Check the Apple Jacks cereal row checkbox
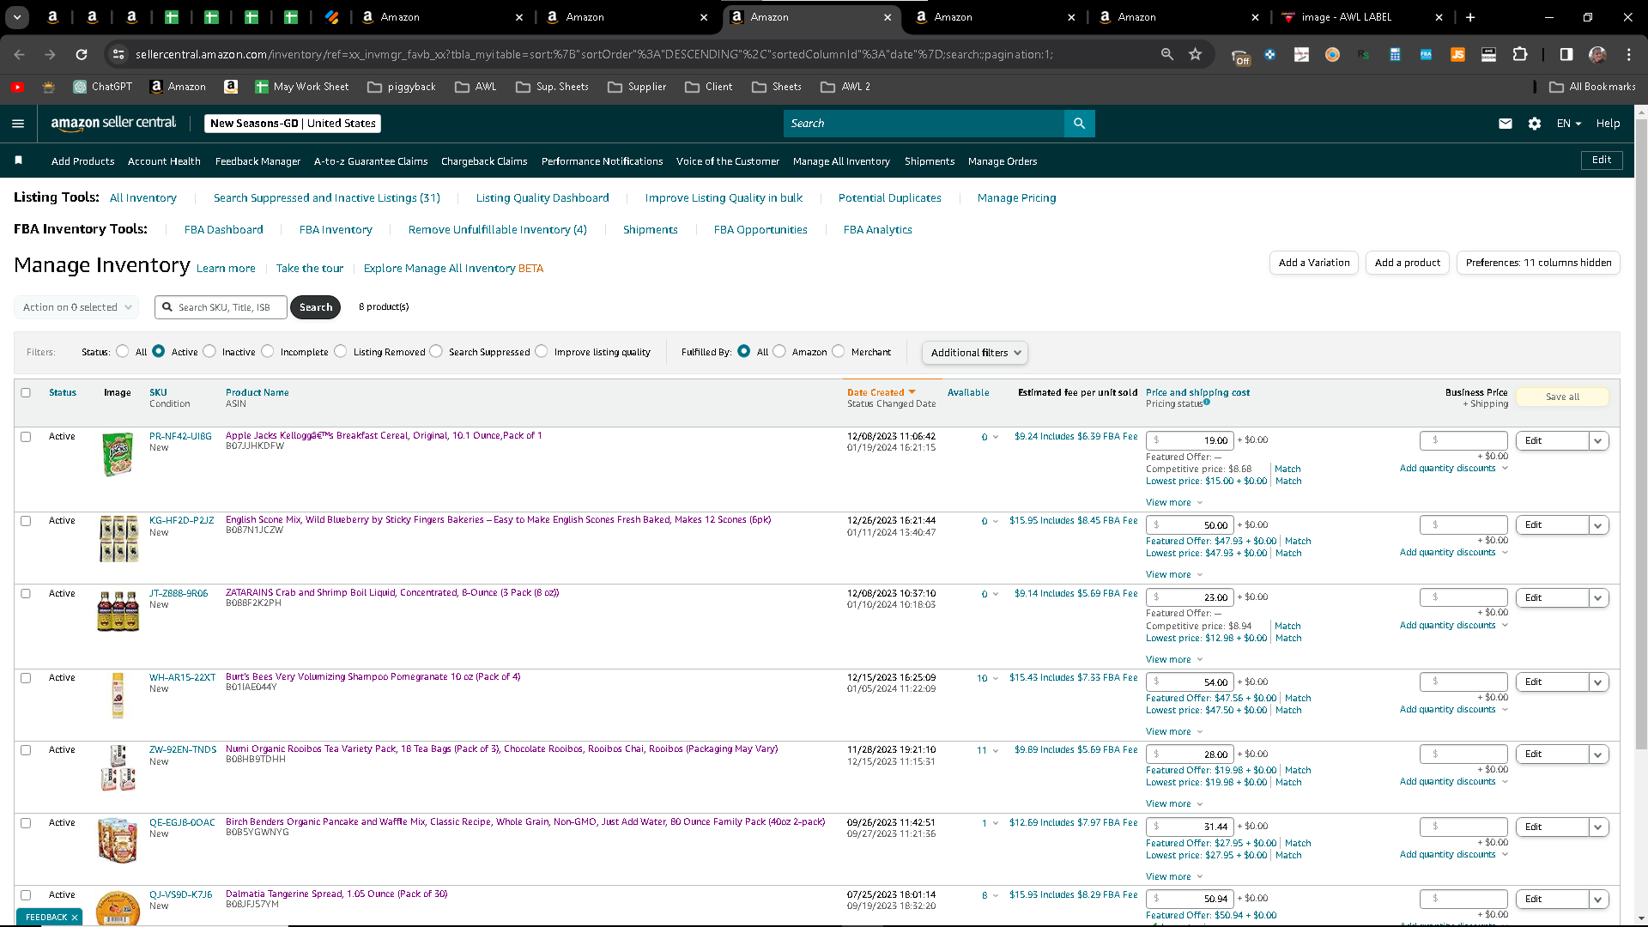This screenshot has width=1648, height=927. [26, 436]
